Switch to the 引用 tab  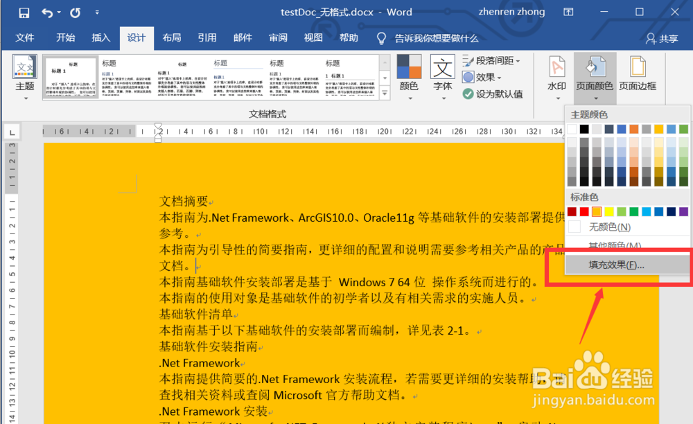[207, 38]
